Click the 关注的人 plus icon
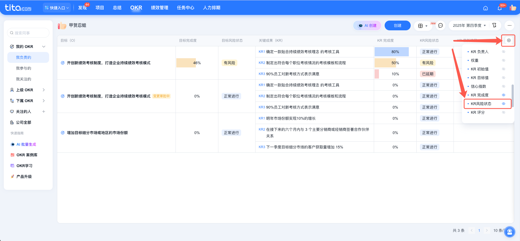This screenshot has height=241, width=520. [x=44, y=112]
